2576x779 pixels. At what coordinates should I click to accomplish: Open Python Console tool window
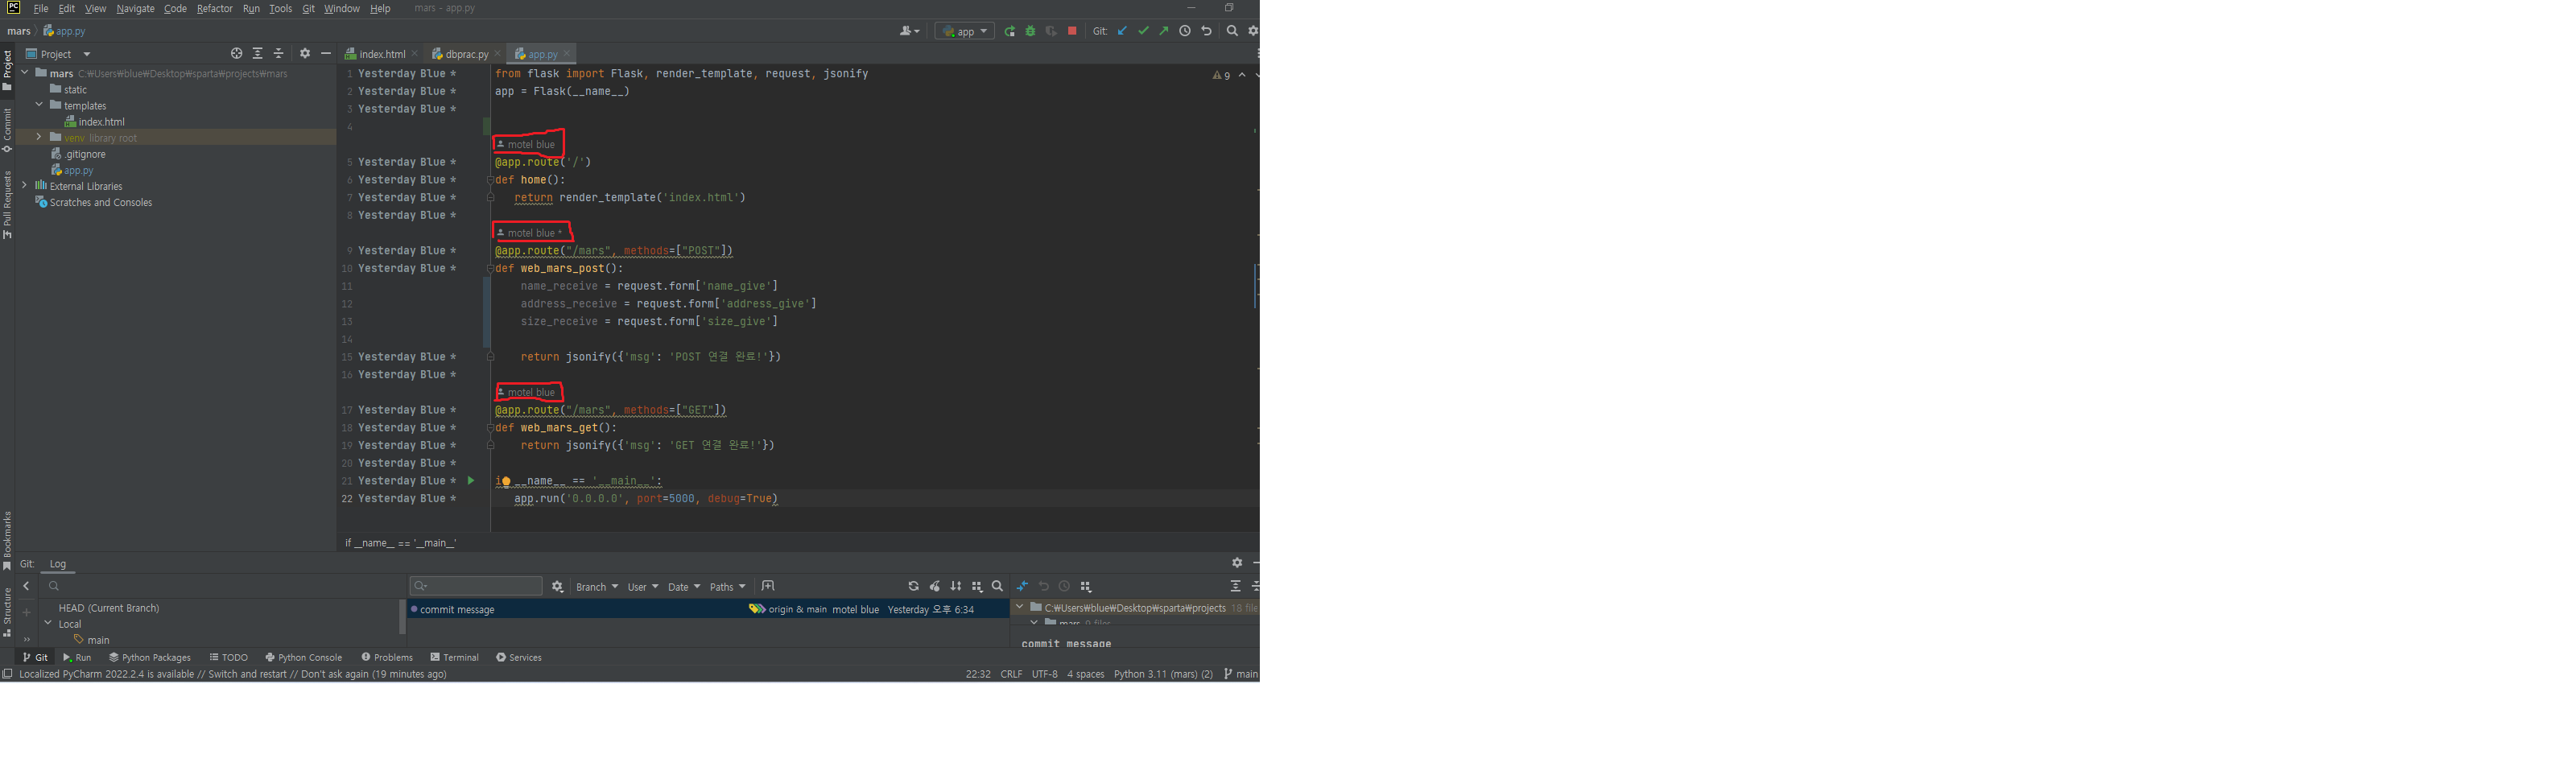pos(304,657)
